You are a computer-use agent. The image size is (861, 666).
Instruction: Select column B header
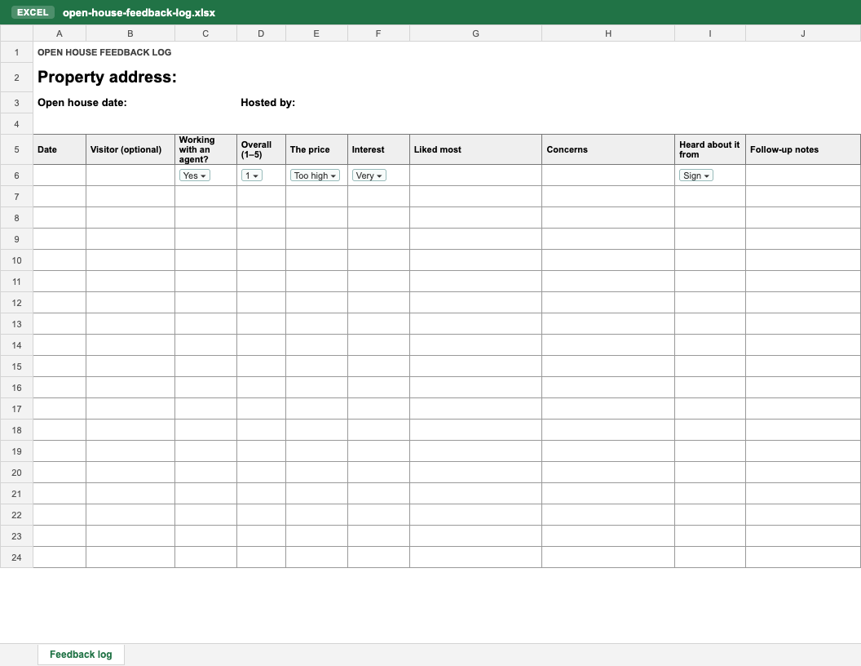coord(130,33)
